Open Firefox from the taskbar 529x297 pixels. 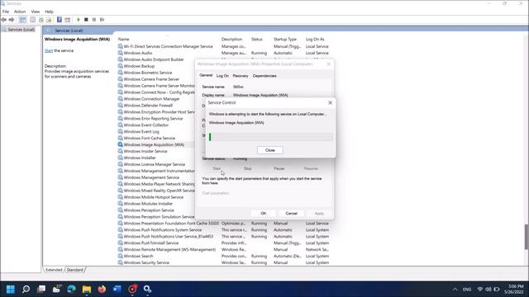click(102, 290)
